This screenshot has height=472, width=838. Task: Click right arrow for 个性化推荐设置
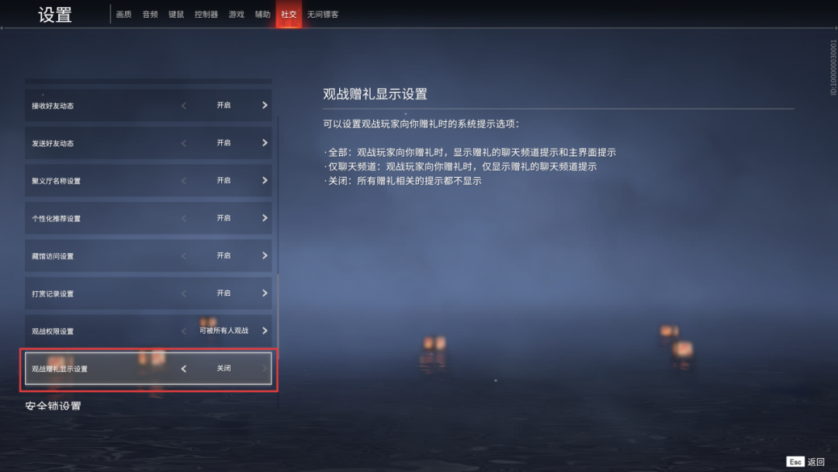click(x=265, y=218)
